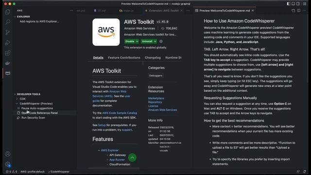
Task: Click the errors and warnings status indicator
Action: pos(12,172)
